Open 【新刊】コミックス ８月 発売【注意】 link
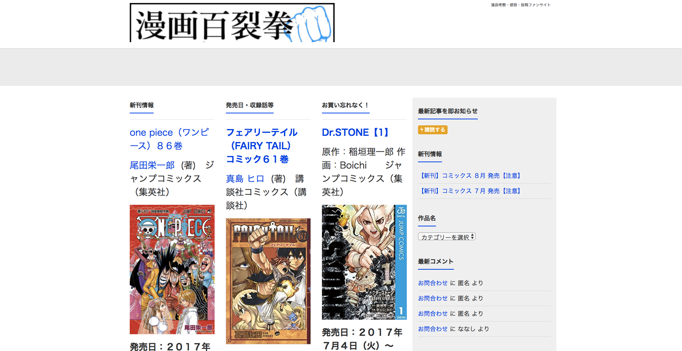This screenshot has width=682, height=351. click(x=471, y=176)
